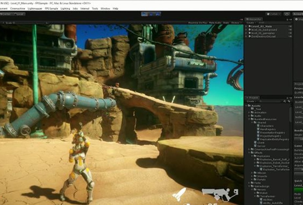Click the Project panel vertical scrollbar

[x=291, y=114]
